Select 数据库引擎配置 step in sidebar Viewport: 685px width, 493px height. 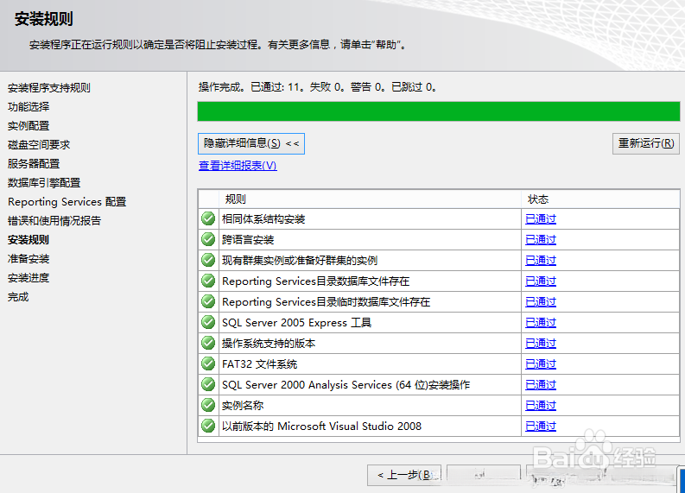click(44, 182)
